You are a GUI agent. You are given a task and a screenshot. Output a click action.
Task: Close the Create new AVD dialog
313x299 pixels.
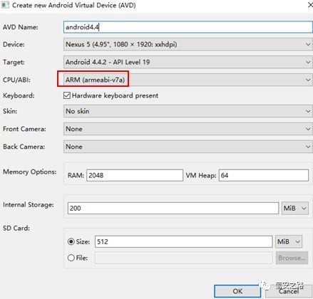(310, 5)
